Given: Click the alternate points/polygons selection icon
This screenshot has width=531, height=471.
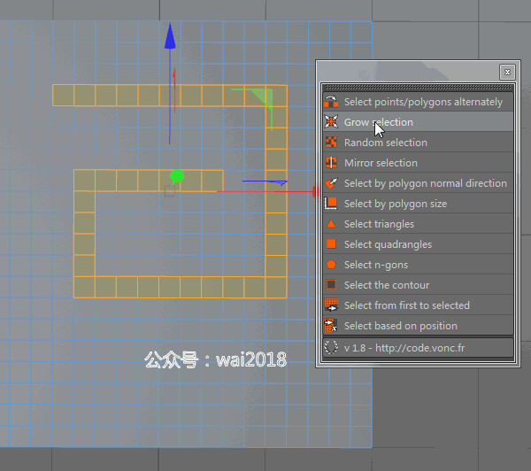Looking at the screenshot, I should 331,102.
